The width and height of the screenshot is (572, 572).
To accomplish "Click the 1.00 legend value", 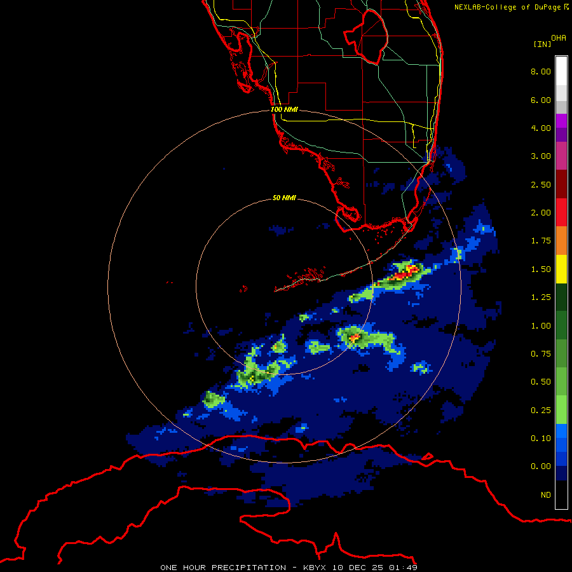I will click(x=541, y=326).
